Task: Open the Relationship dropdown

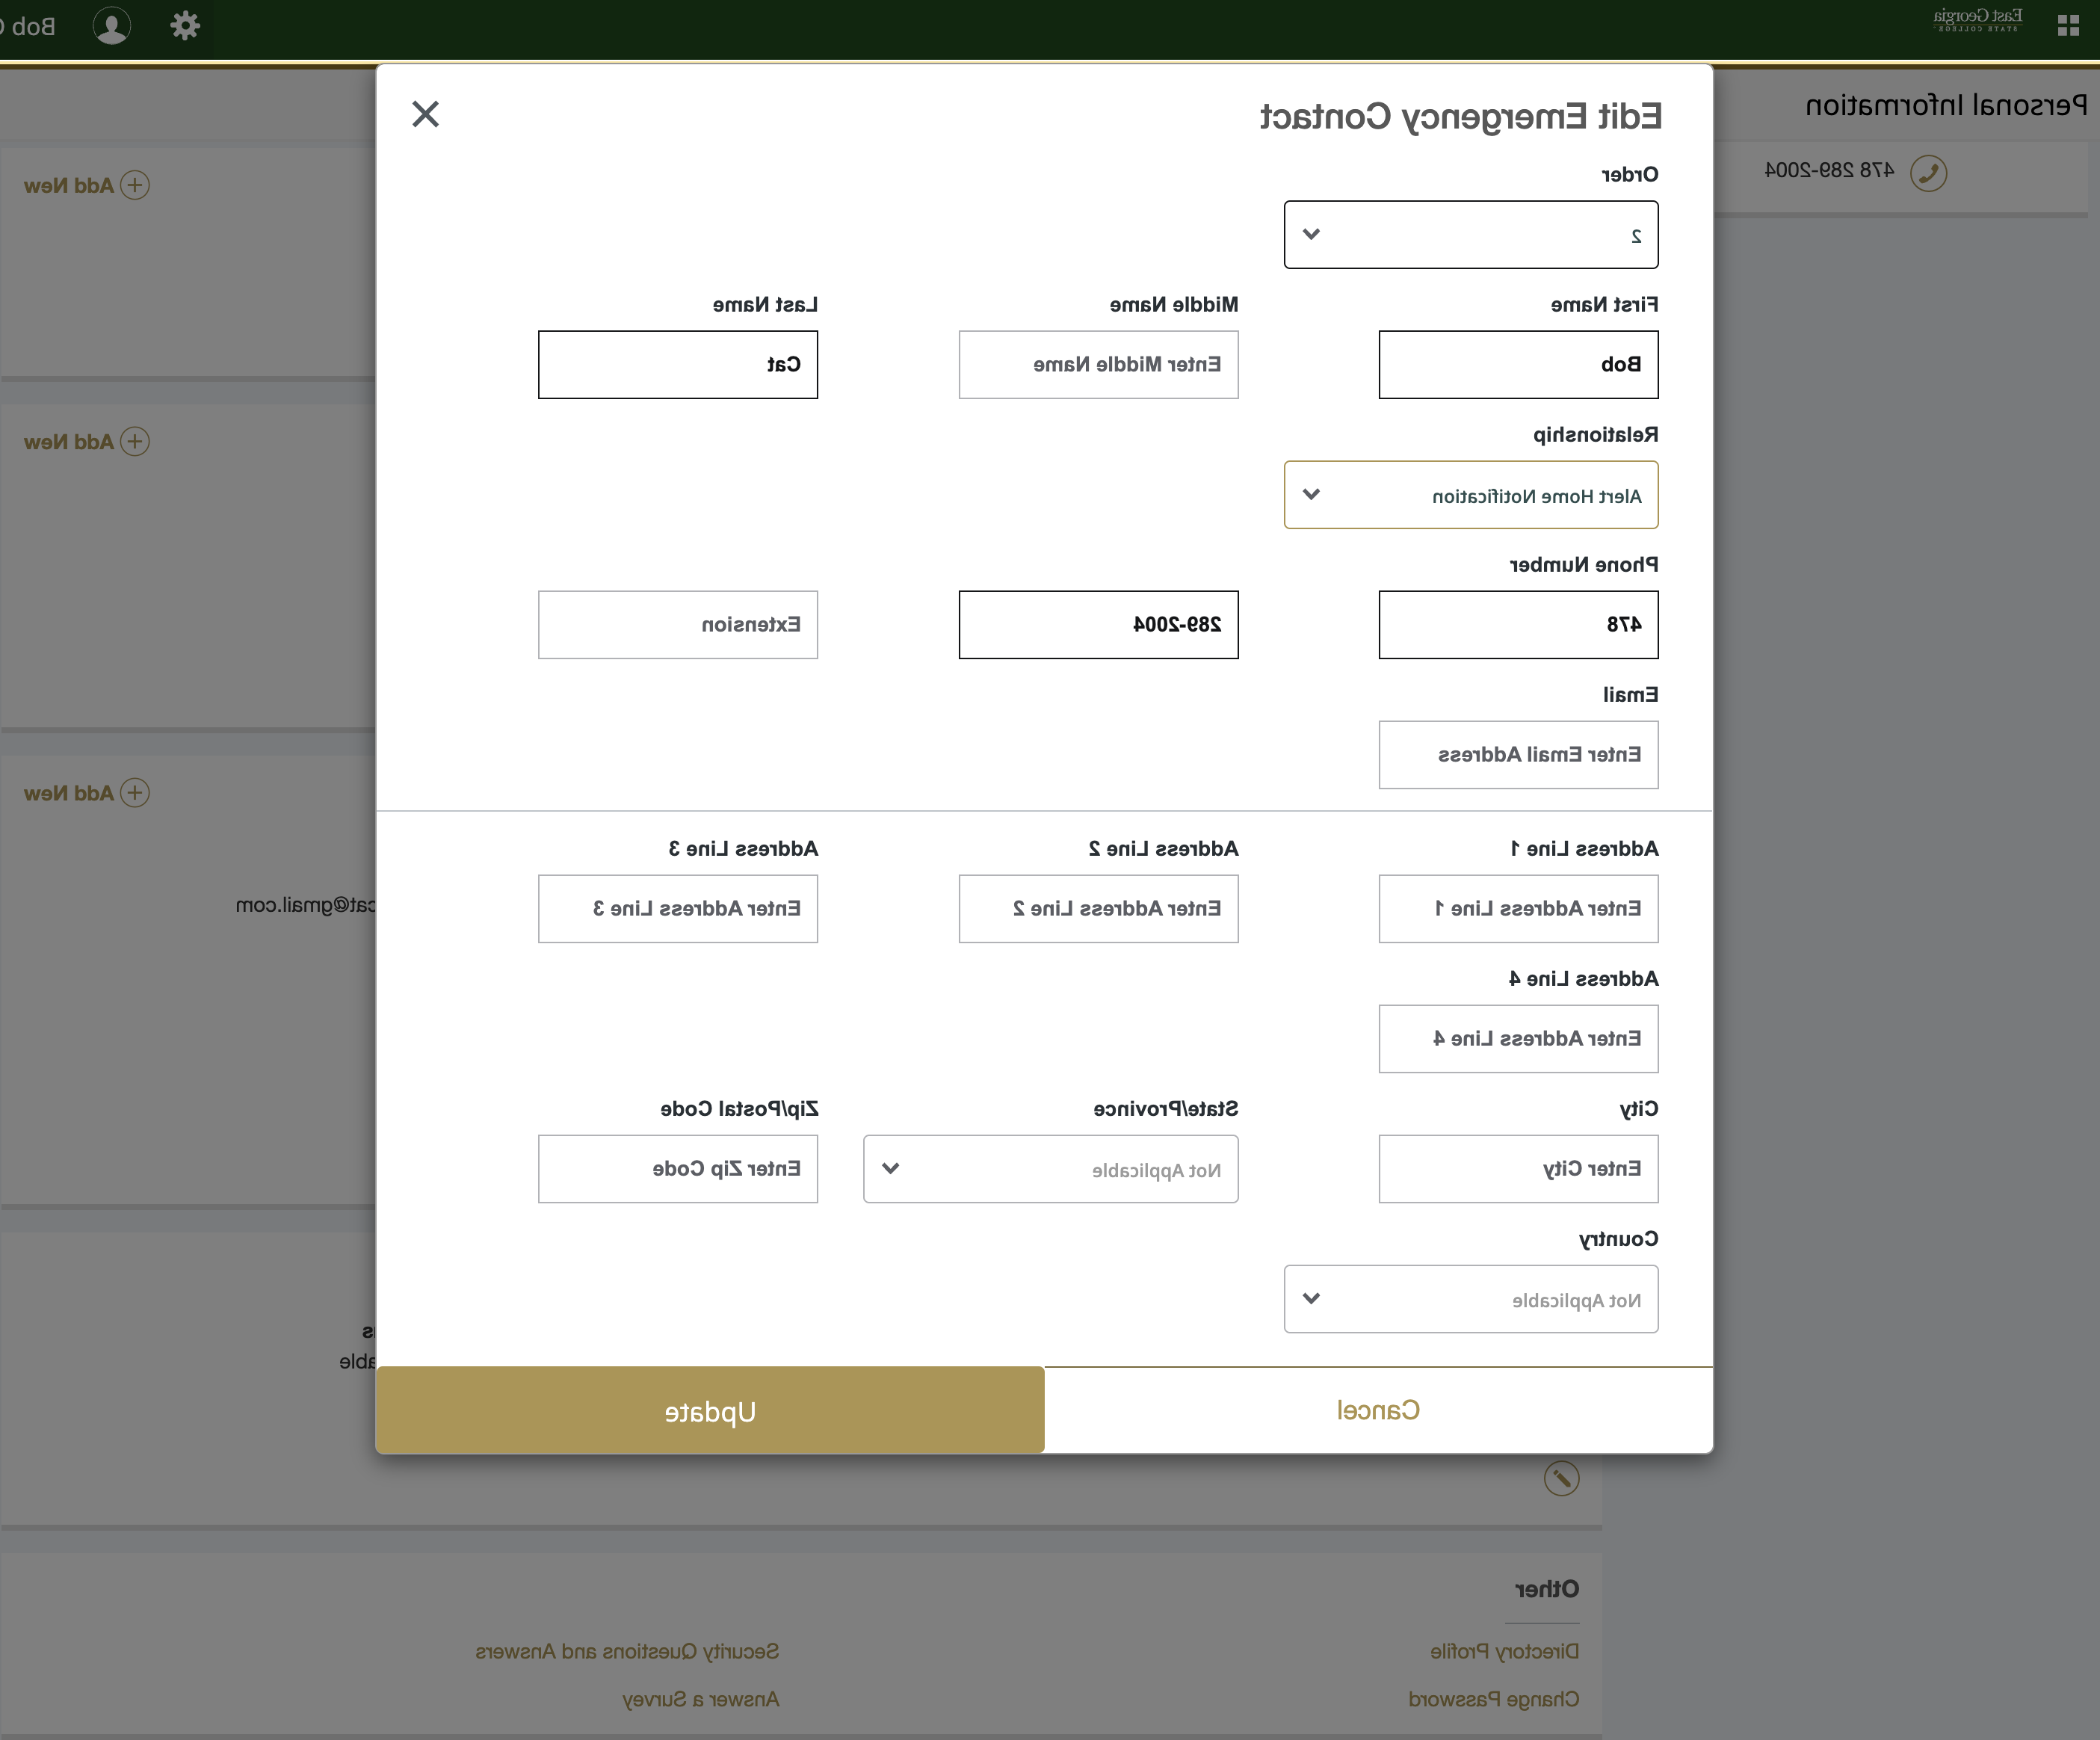Action: coord(1471,495)
